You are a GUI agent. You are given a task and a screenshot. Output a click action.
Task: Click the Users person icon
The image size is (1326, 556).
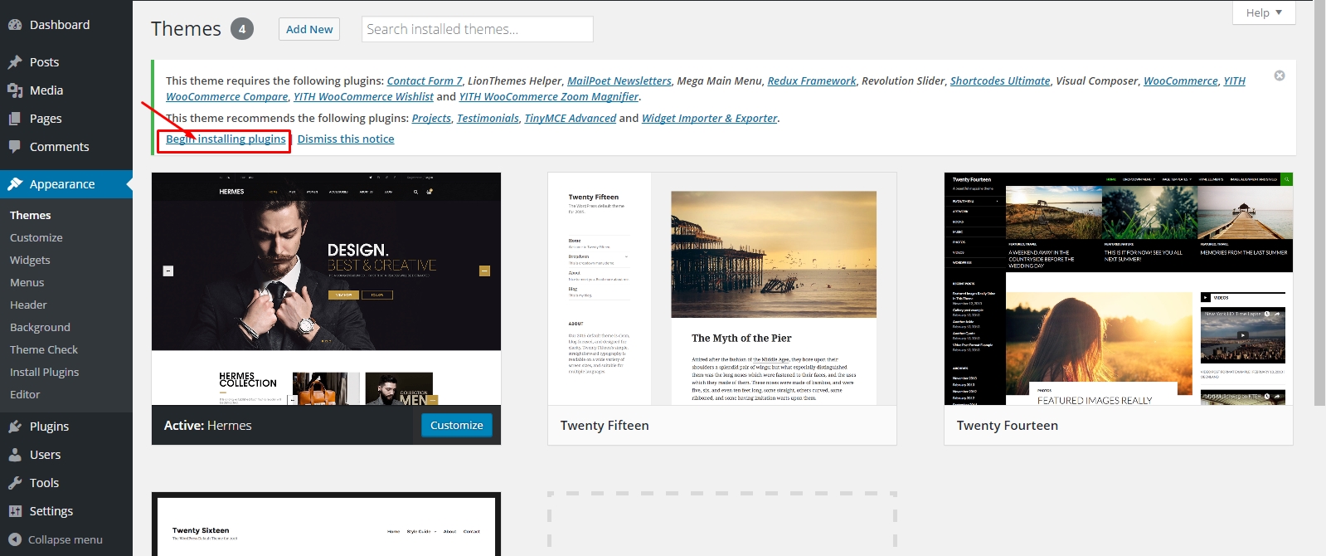pos(15,455)
